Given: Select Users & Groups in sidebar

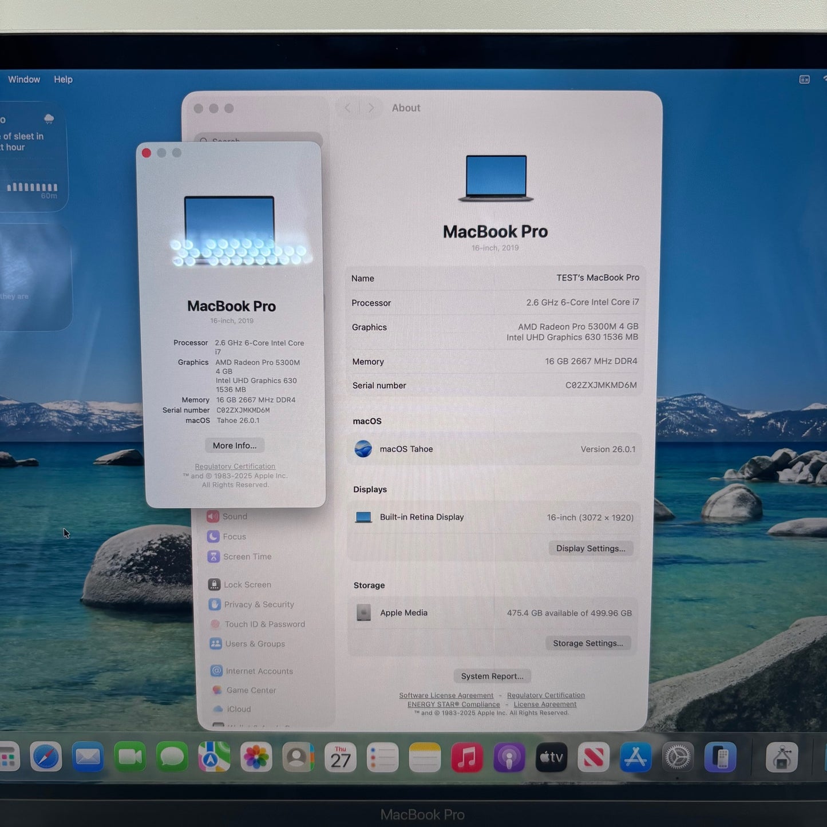Looking at the screenshot, I should 255,644.
